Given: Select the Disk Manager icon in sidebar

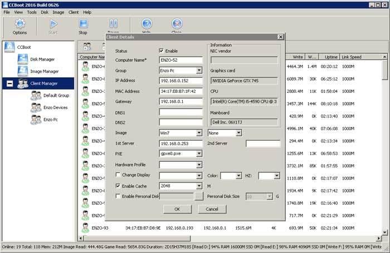Looking at the screenshot, I should (23, 58).
